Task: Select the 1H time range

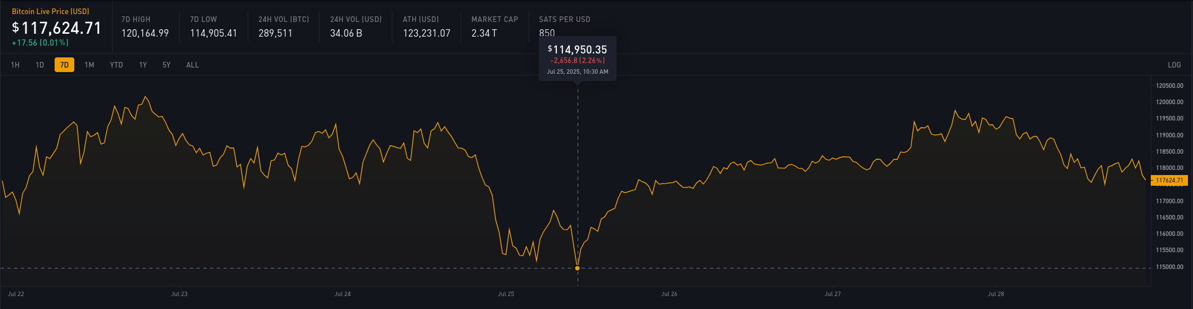Action: pyautogui.click(x=15, y=65)
